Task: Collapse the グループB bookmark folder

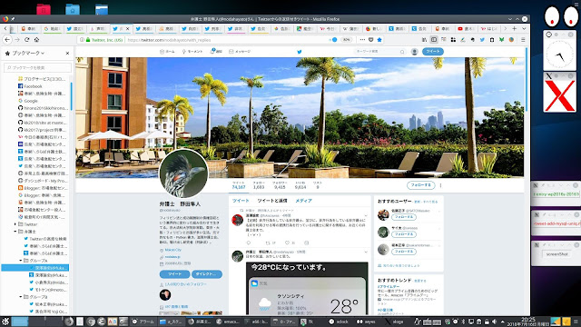Action: click(x=21, y=297)
